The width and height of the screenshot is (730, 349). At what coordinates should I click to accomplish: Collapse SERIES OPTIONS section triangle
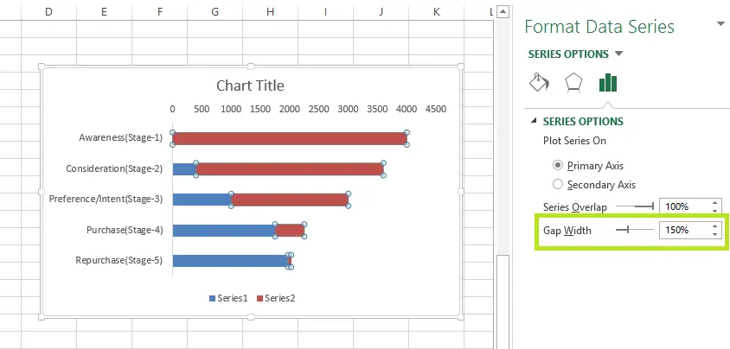pos(534,121)
